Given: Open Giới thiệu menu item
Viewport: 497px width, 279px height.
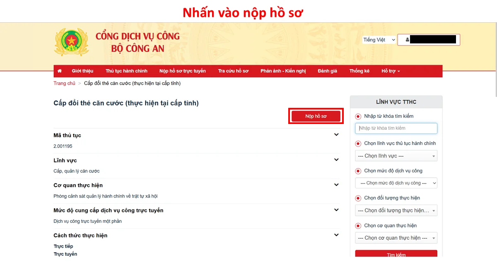Looking at the screenshot, I should click(x=82, y=71).
